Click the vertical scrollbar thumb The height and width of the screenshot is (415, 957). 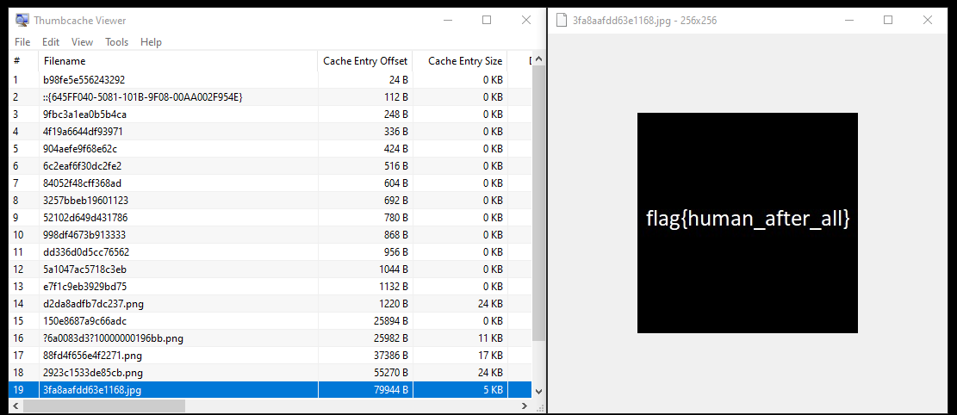pos(538,203)
